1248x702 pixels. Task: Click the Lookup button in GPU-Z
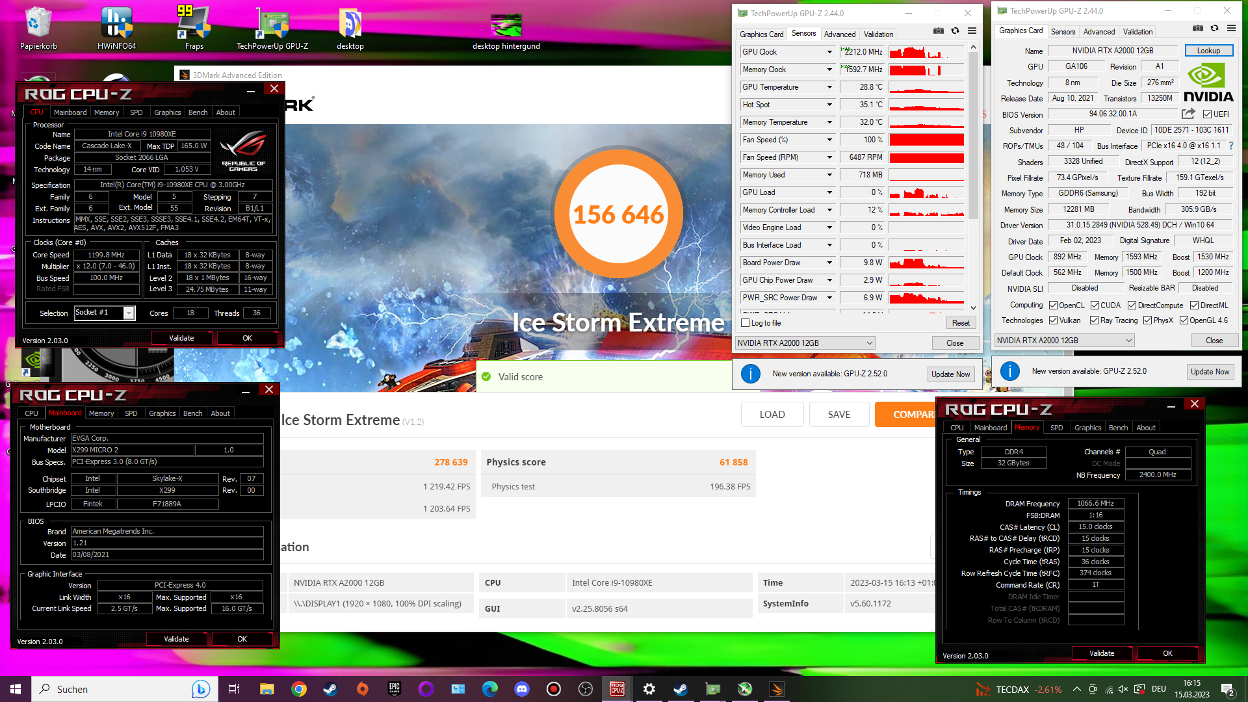point(1208,51)
